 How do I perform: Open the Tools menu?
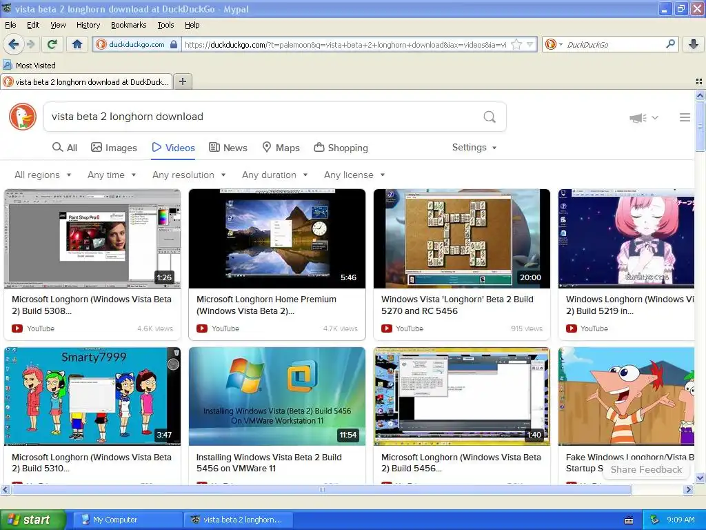[165, 25]
